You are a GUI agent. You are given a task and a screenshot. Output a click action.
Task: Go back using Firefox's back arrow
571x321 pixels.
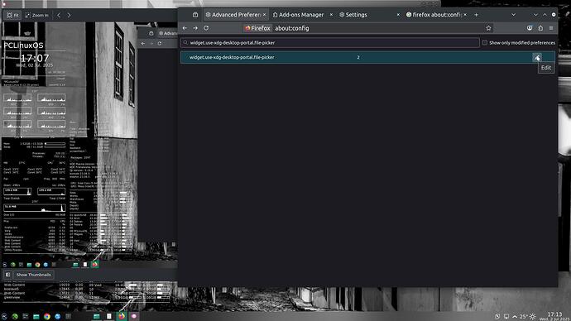coord(185,28)
